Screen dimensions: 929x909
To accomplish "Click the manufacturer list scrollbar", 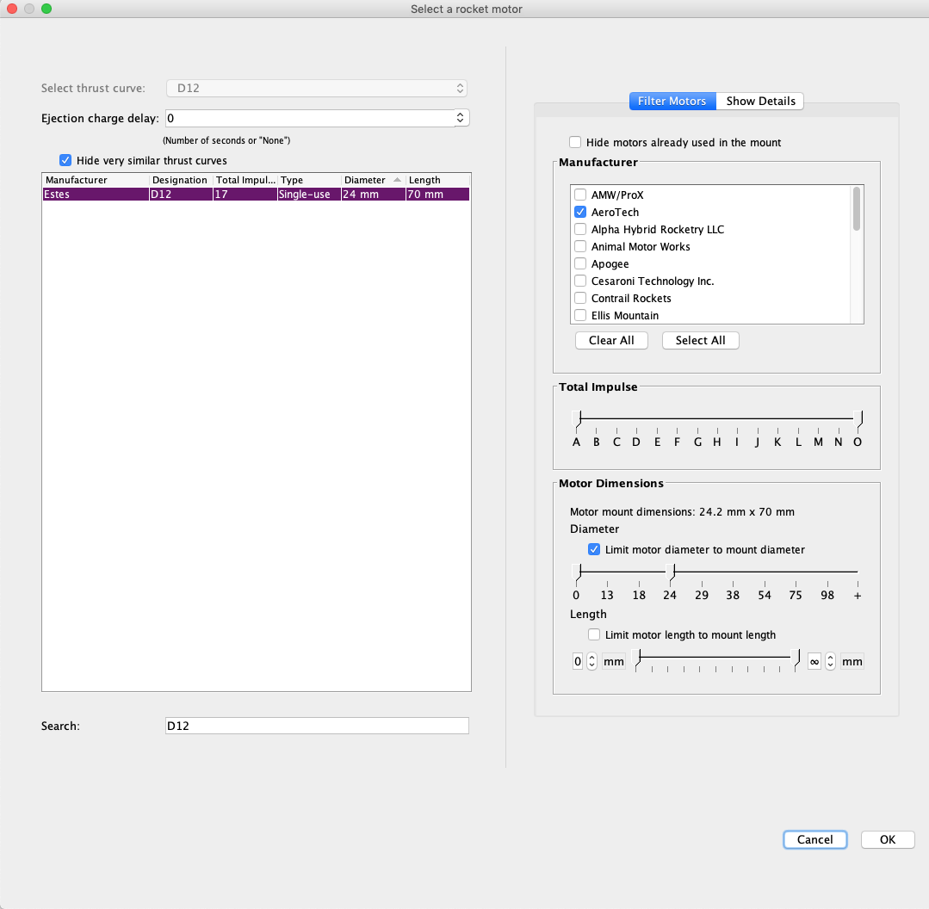I will (858, 207).
